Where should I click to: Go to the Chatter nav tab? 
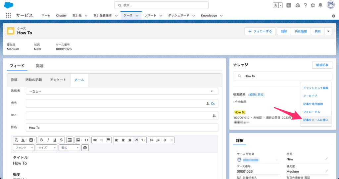click(61, 16)
